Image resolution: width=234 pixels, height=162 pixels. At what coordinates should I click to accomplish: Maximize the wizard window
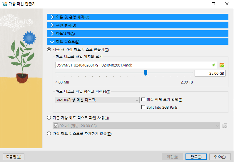coord(213,4)
